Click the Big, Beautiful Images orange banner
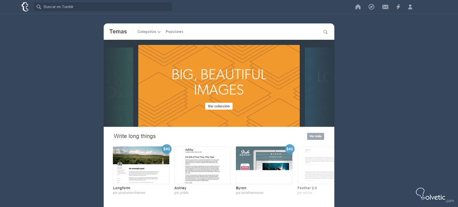The image size is (458, 207). [x=219, y=86]
